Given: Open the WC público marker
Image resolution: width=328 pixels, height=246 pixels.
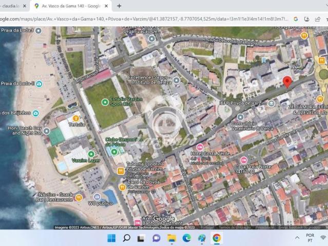Looking at the screenshot, I should coord(97,197).
